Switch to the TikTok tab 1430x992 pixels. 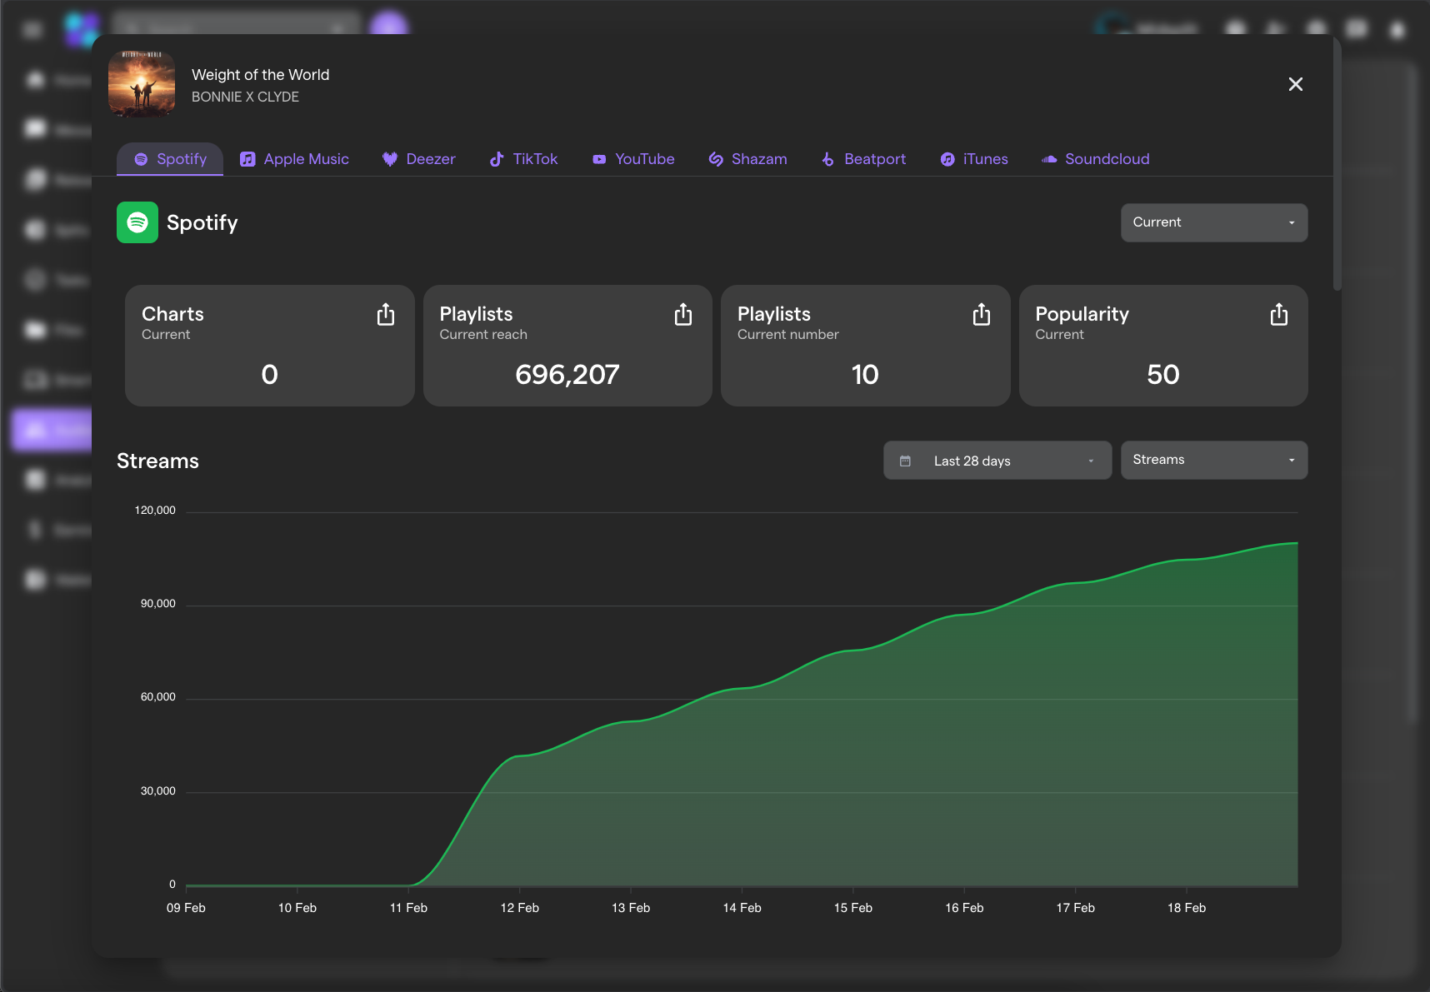click(x=523, y=159)
